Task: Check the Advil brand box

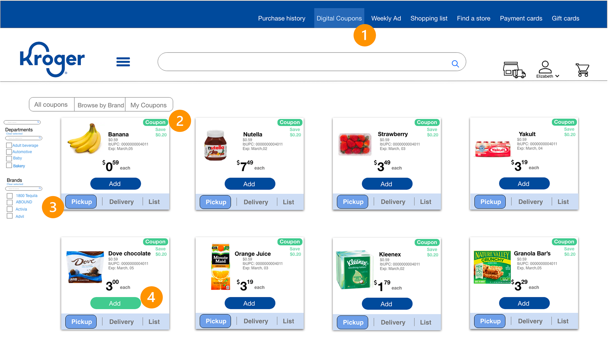Action: [10, 216]
